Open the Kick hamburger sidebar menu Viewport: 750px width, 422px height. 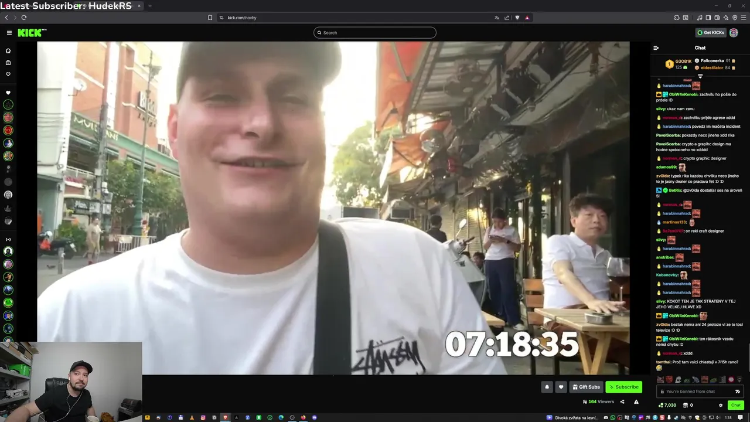tap(9, 33)
